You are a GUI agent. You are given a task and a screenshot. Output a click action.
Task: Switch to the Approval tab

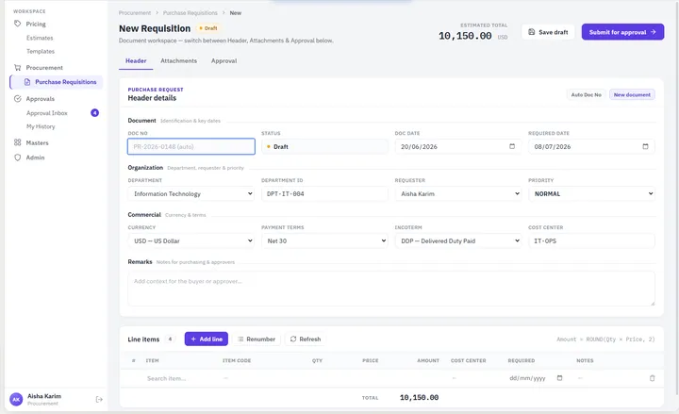click(224, 61)
